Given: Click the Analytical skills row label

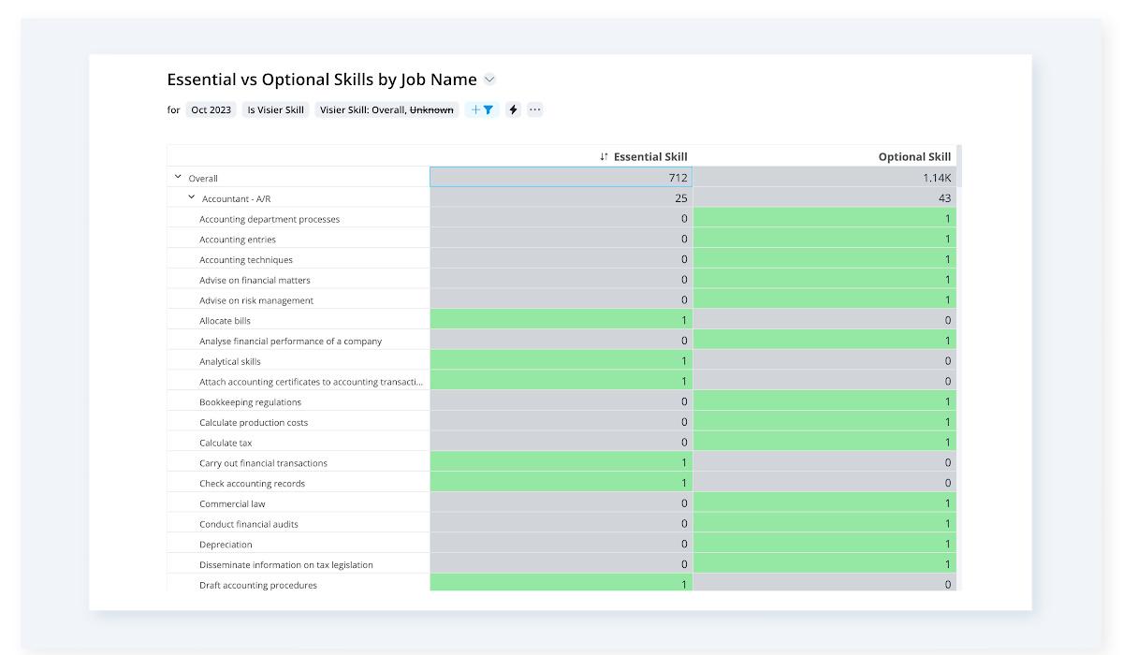Looking at the screenshot, I should [230, 361].
